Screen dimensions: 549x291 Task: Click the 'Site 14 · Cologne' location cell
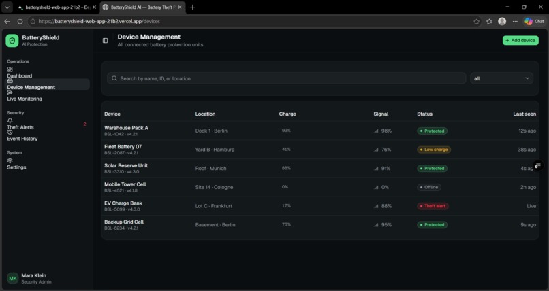[x=214, y=187]
